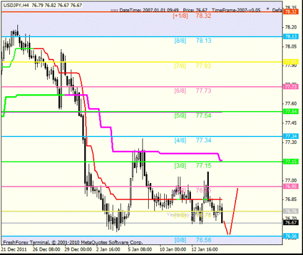Click the green 77.15 price tag
303x255 pixels.
coord(291,161)
